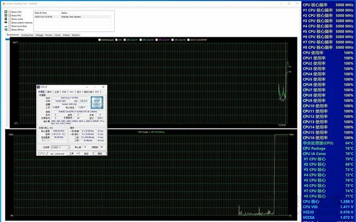Click the AIDA64 title bar app icon

4,4
